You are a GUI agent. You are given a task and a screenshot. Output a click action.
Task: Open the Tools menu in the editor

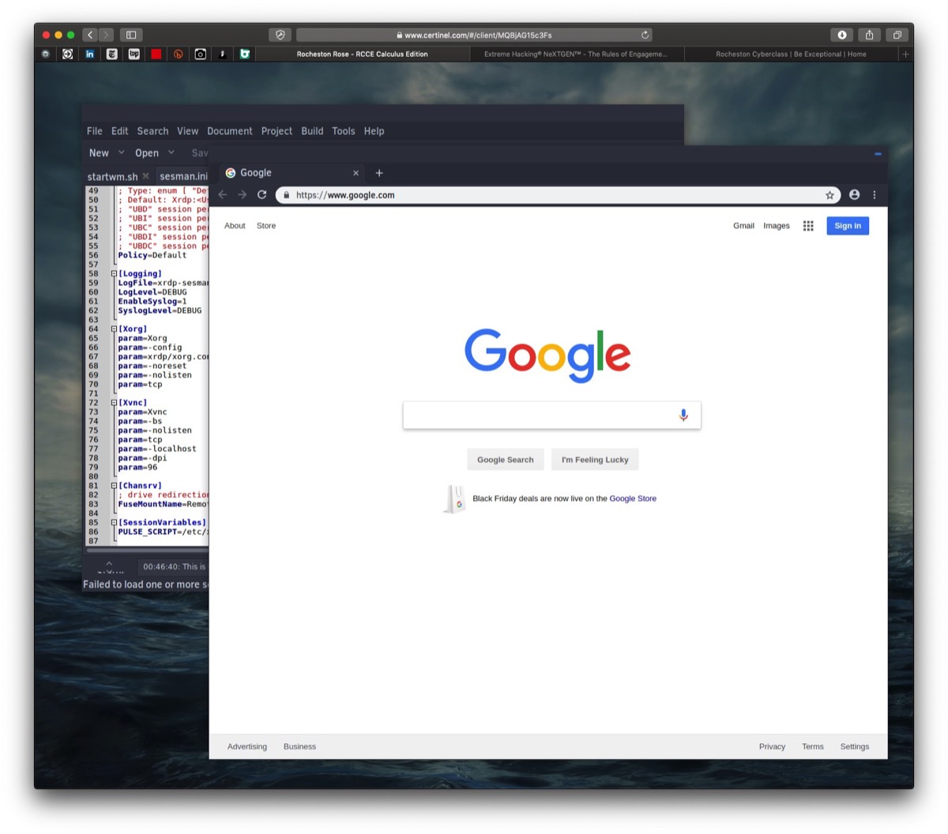point(344,131)
